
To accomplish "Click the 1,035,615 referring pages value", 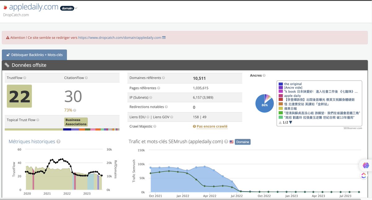I will pyautogui.click(x=201, y=88).
